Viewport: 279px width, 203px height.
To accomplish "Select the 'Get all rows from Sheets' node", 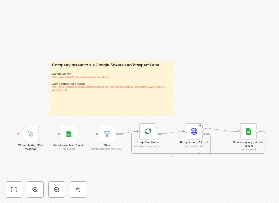I will click(69, 134).
